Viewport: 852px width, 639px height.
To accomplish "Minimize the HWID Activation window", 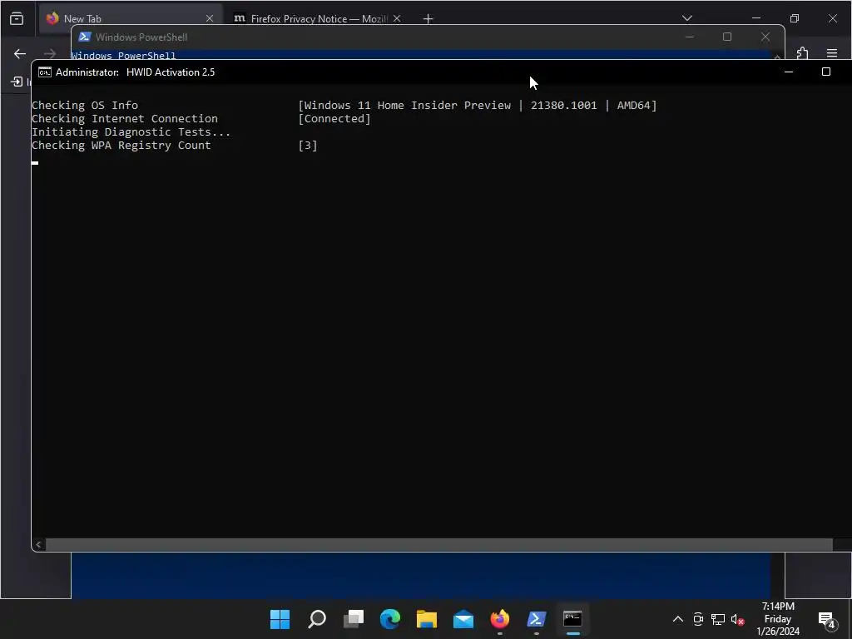I will coord(789,72).
